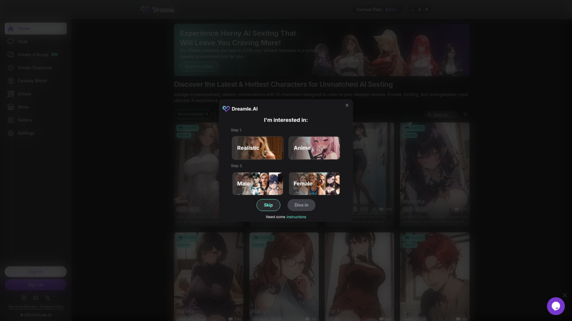This screenshot has width=572, height=321.
Task: Open the instructions link
Action: coord(296,217)
